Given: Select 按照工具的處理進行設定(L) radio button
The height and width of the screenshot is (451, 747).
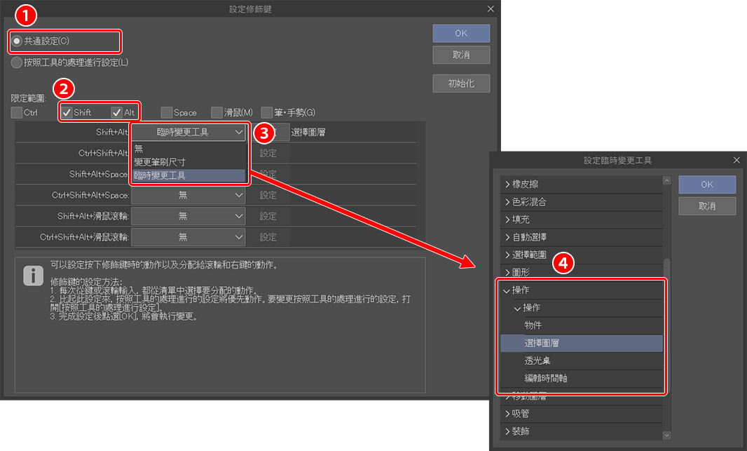Looking at the screenshot, I should (17, 62).
